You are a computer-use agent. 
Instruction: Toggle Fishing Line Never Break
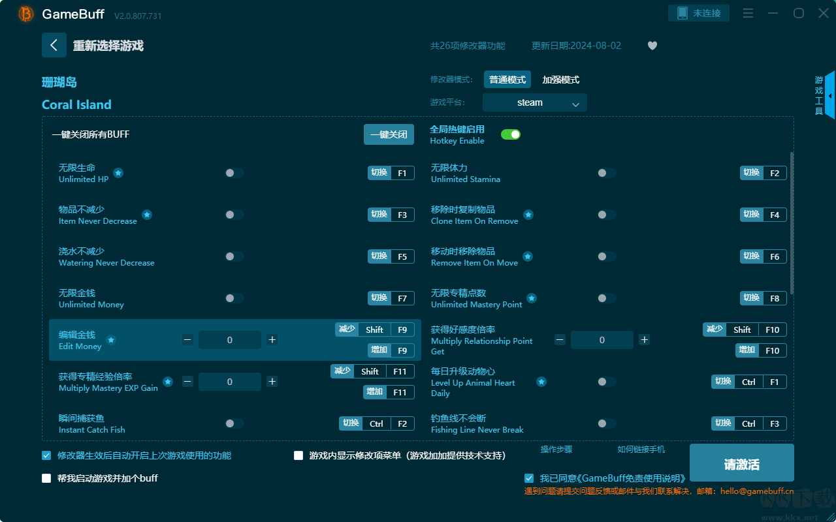[607, 423]
